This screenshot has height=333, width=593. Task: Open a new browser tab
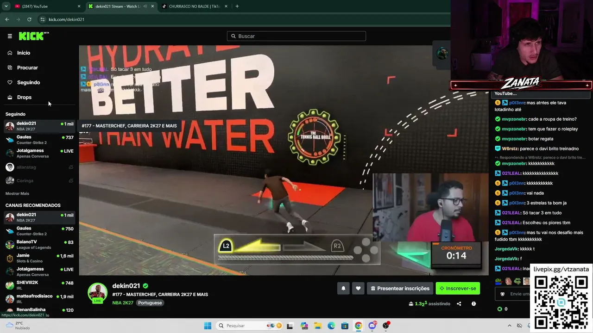point(237,6)
